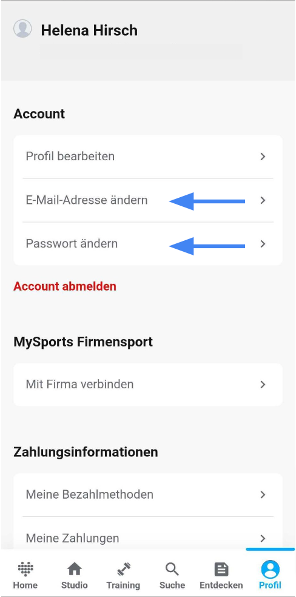Tap the Entdecken document icon
The image size is (296, 597).
click(x=221, y=569)
